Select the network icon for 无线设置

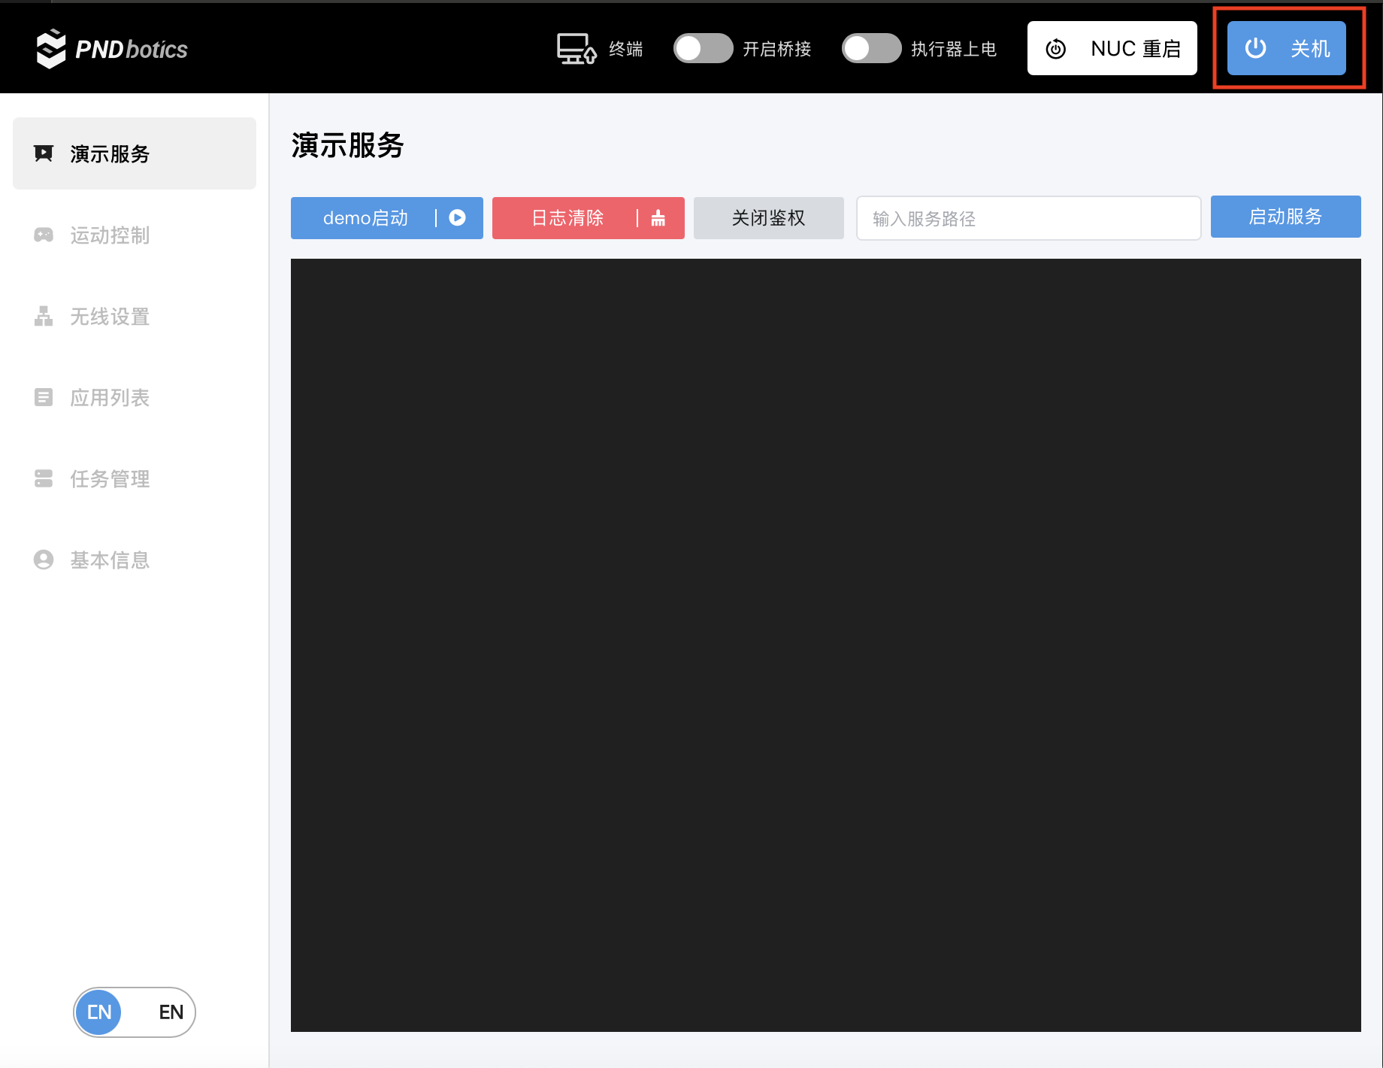point(43,316)
